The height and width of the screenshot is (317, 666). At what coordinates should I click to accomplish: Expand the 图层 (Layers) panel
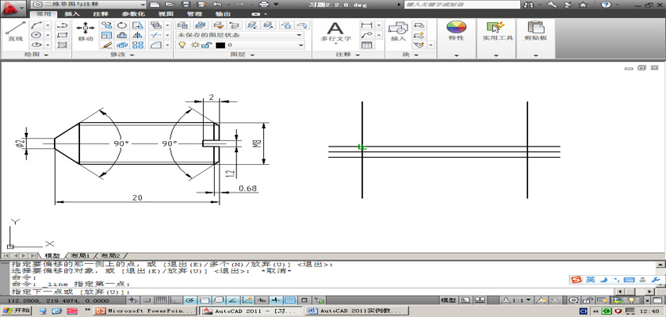[x=242, y=55]
